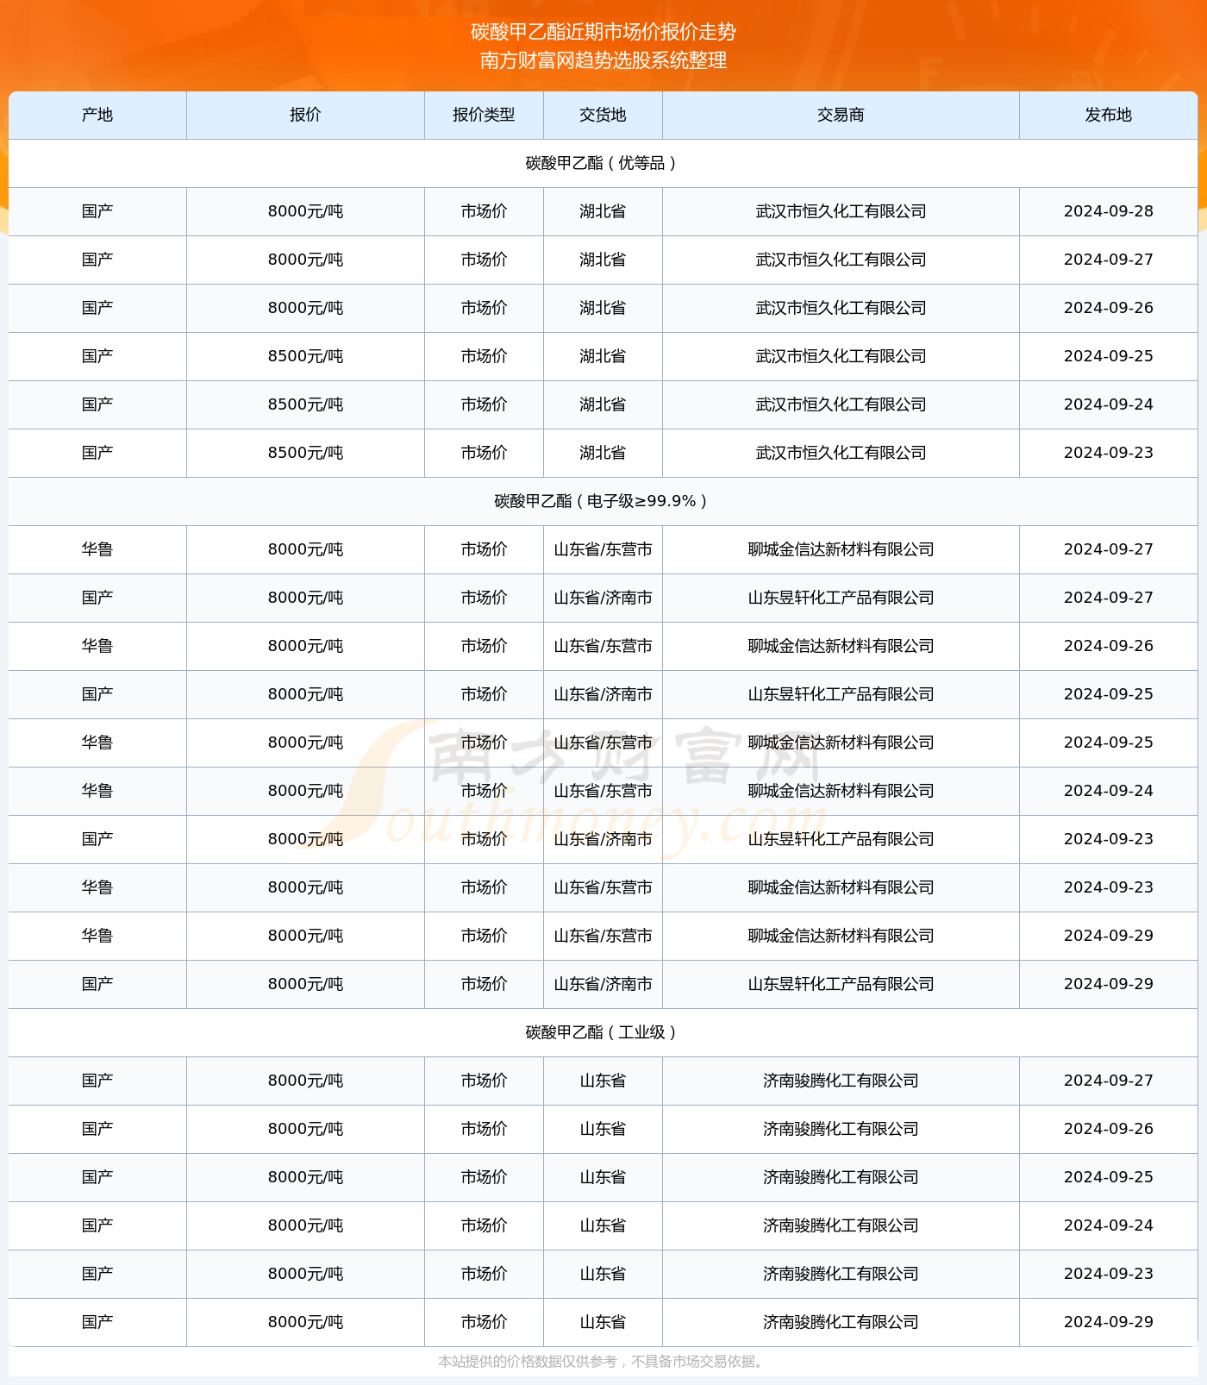This screenshot has height=1385, width=1207.
Task: Click 山东省/济南市 in 山东昱轩 2024-09-27 row
Action: [603, 598]
